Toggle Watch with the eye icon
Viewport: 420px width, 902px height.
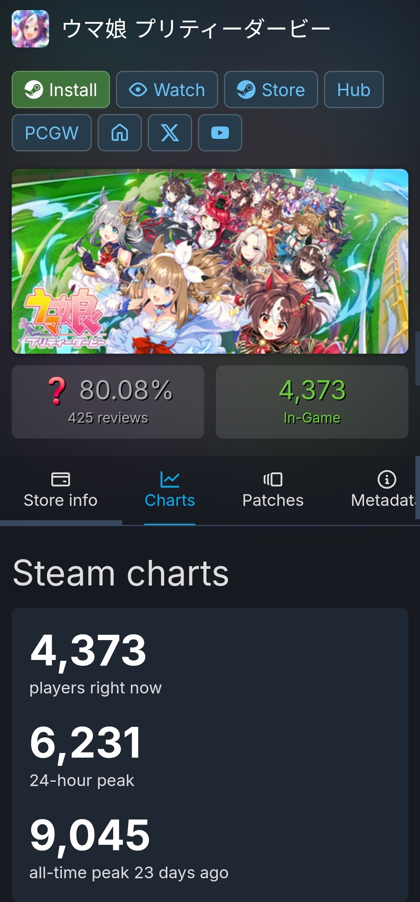167,89
